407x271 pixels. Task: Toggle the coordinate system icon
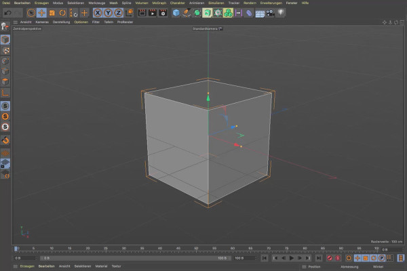point(129,13)
